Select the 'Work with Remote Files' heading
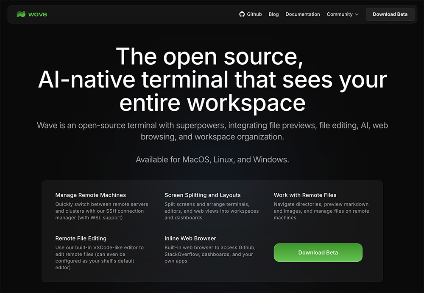This screenshot has height=293, width=424. 305,195
